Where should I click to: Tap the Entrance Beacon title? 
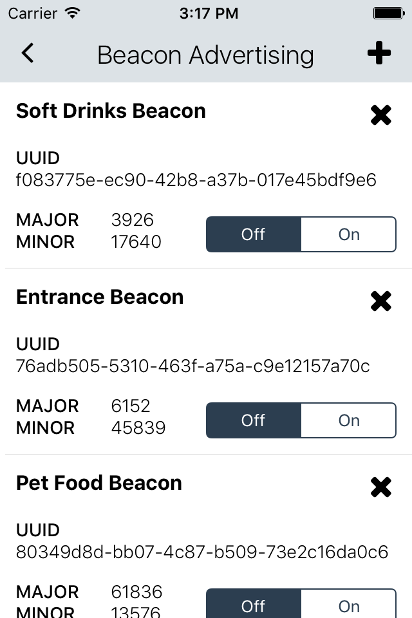[100, 297]
